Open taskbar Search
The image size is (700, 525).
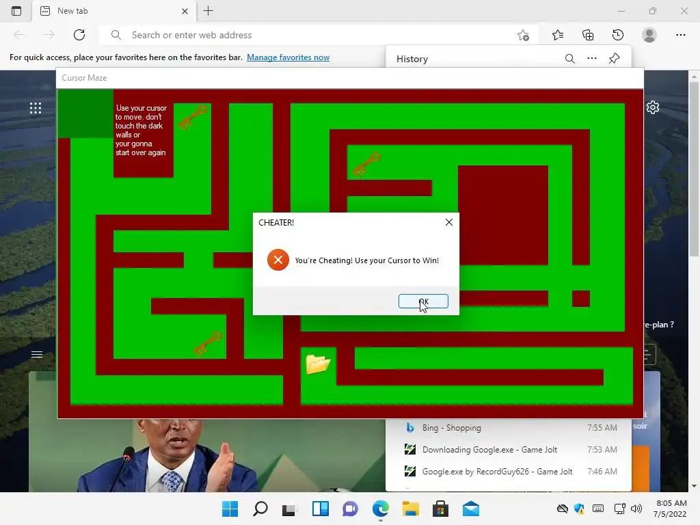(260, 509)
